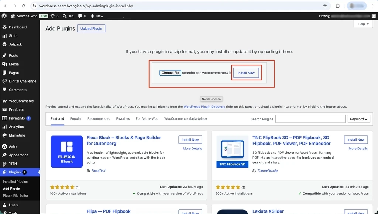Open FlexaTech author link

tap(99, 170)
